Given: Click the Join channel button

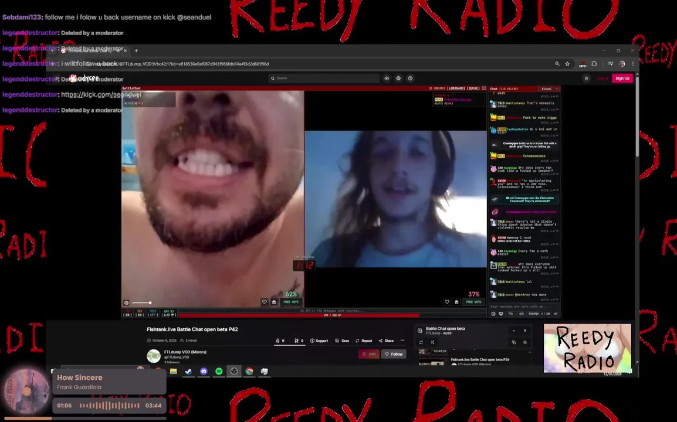Looking at the screenshot, I should click(369, 354).
